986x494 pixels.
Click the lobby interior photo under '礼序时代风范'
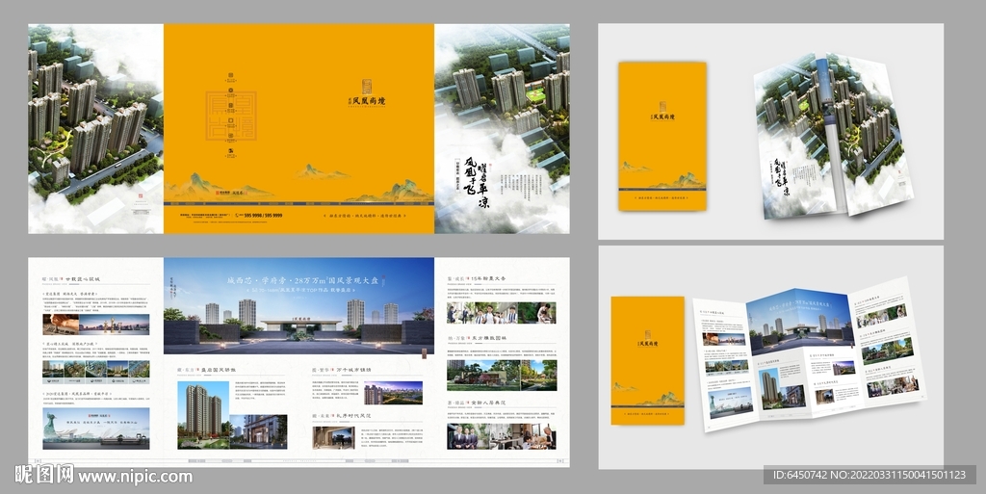333,438
